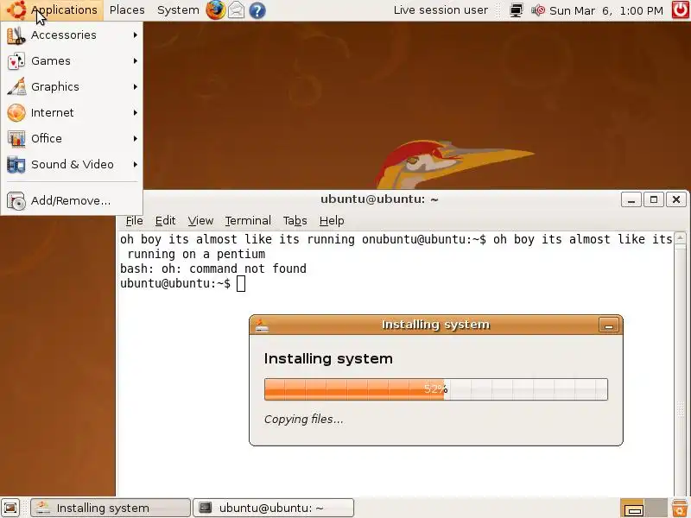This screenshot has width=691, height=518.
Task: Launch Firefox from the top panel
Action: point(215,9)
